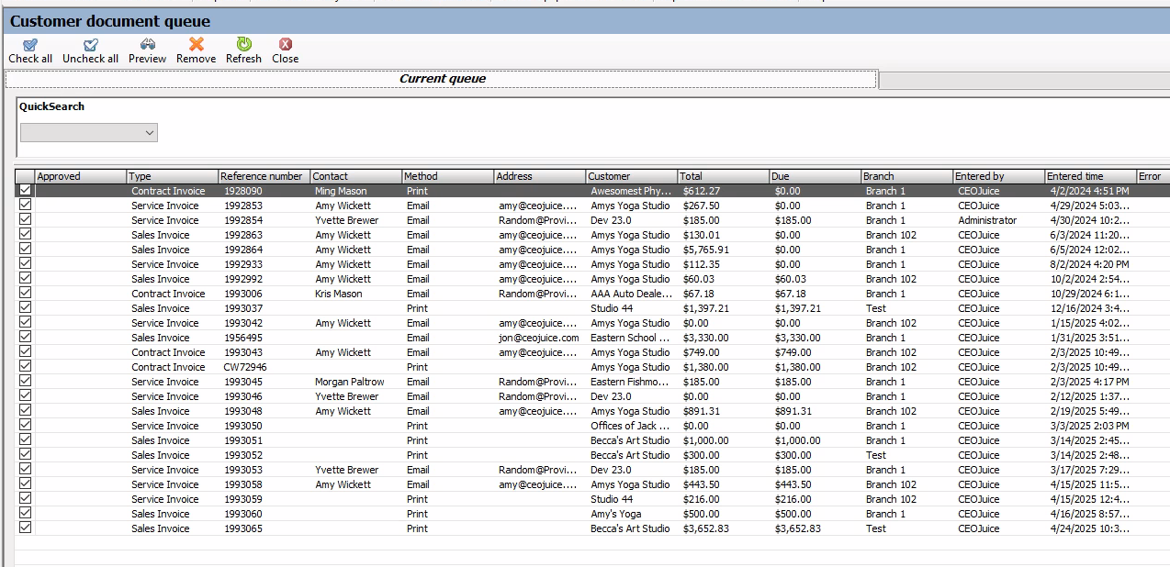Screen dimensions: 1170x567
Task: Click the Awesomest Phy... customer cell
Action: point(632,191)
